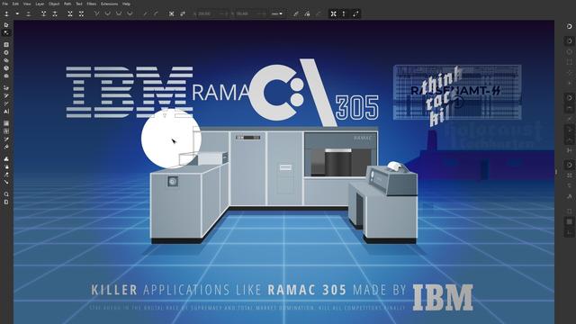
Task: Open the Filters menu
Action: pyautogui.click(x=92, y=4)
